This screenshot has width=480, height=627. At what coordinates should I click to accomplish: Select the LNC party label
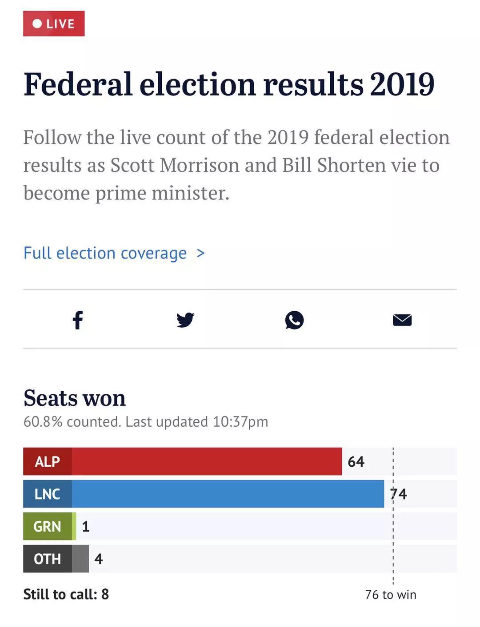[48, 494]
